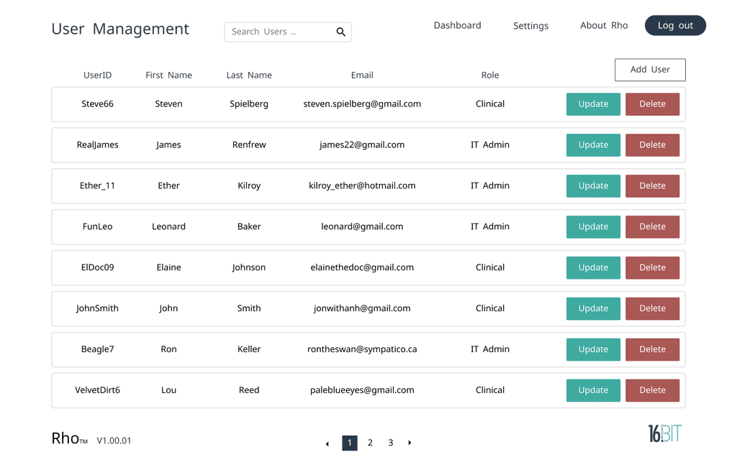Click the search magnifier icon
737x460 pixels.
[x=340, y=32]
